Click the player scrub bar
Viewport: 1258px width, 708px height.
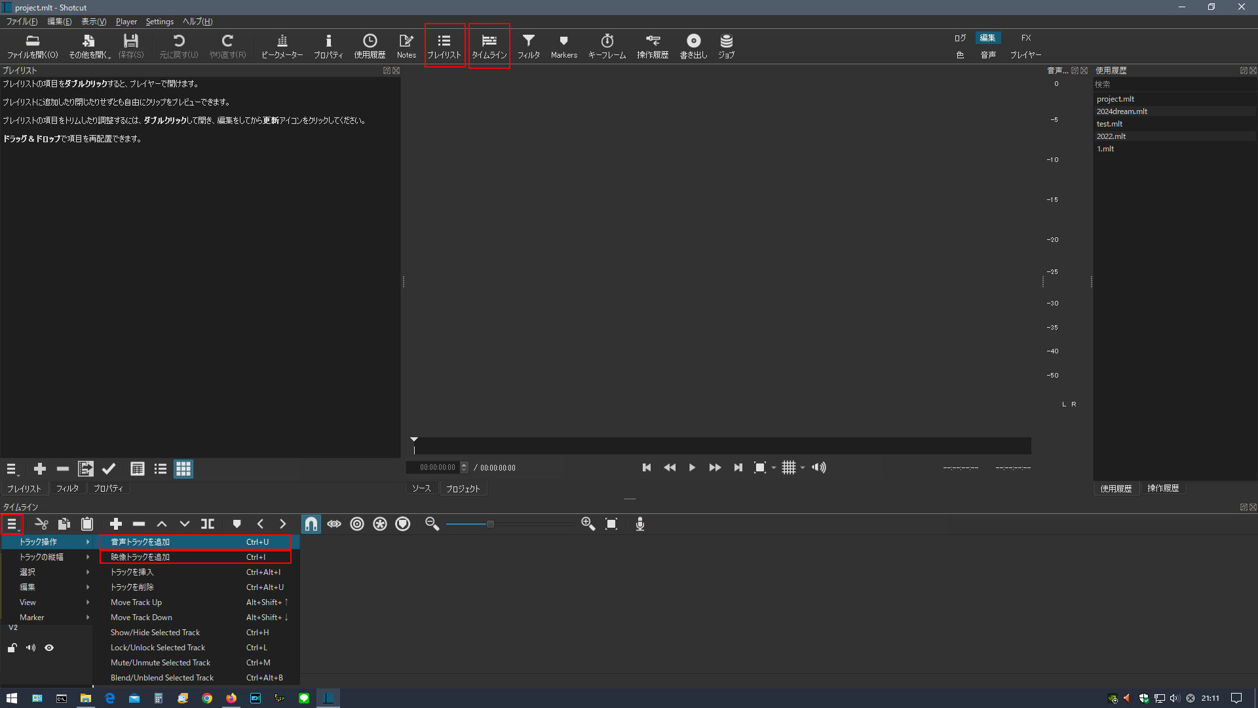(x=721, y=446)
